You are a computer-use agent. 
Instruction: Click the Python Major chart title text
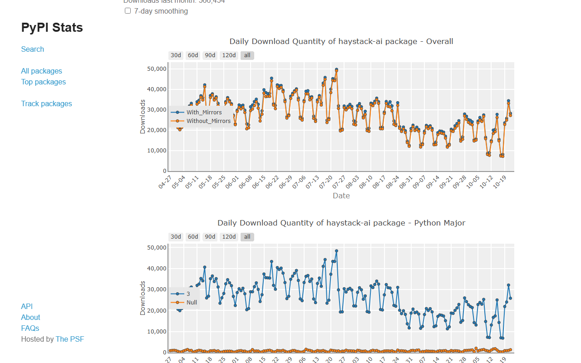click(x=341, y=223)
